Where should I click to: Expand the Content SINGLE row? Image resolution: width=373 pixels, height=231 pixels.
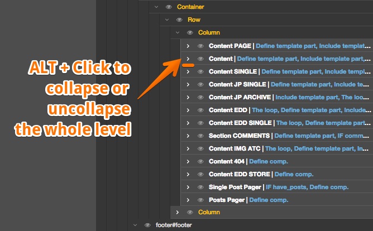(188, 71)
